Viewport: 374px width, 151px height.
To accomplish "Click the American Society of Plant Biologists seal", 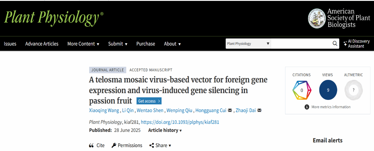I will point(317,19).
